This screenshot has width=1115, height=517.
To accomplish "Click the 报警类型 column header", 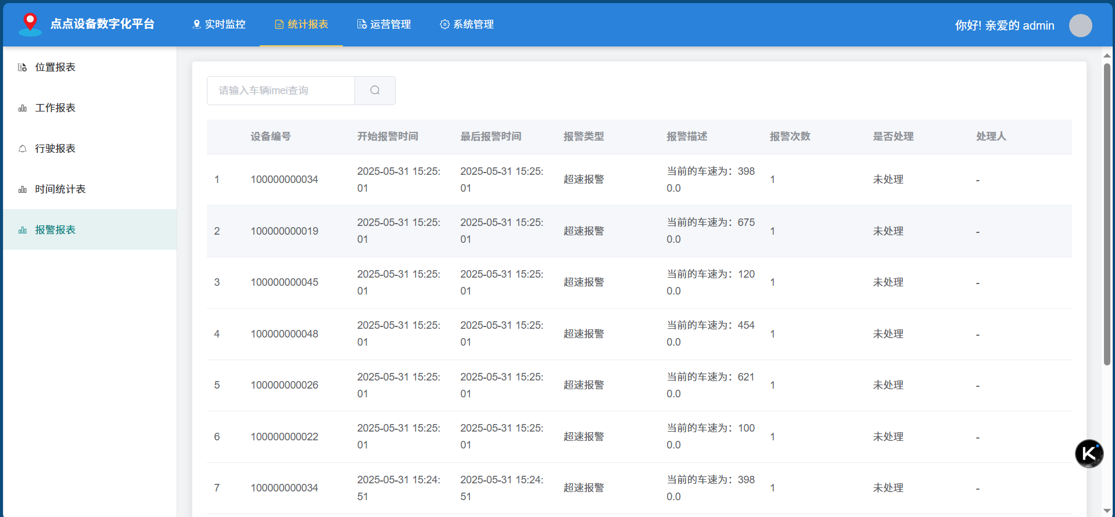I will point(584,137).
